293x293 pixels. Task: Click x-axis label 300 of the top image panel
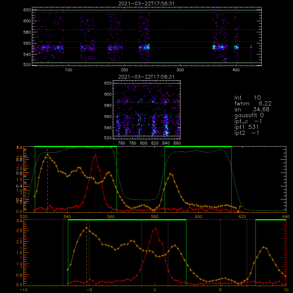tap(180, 70)
